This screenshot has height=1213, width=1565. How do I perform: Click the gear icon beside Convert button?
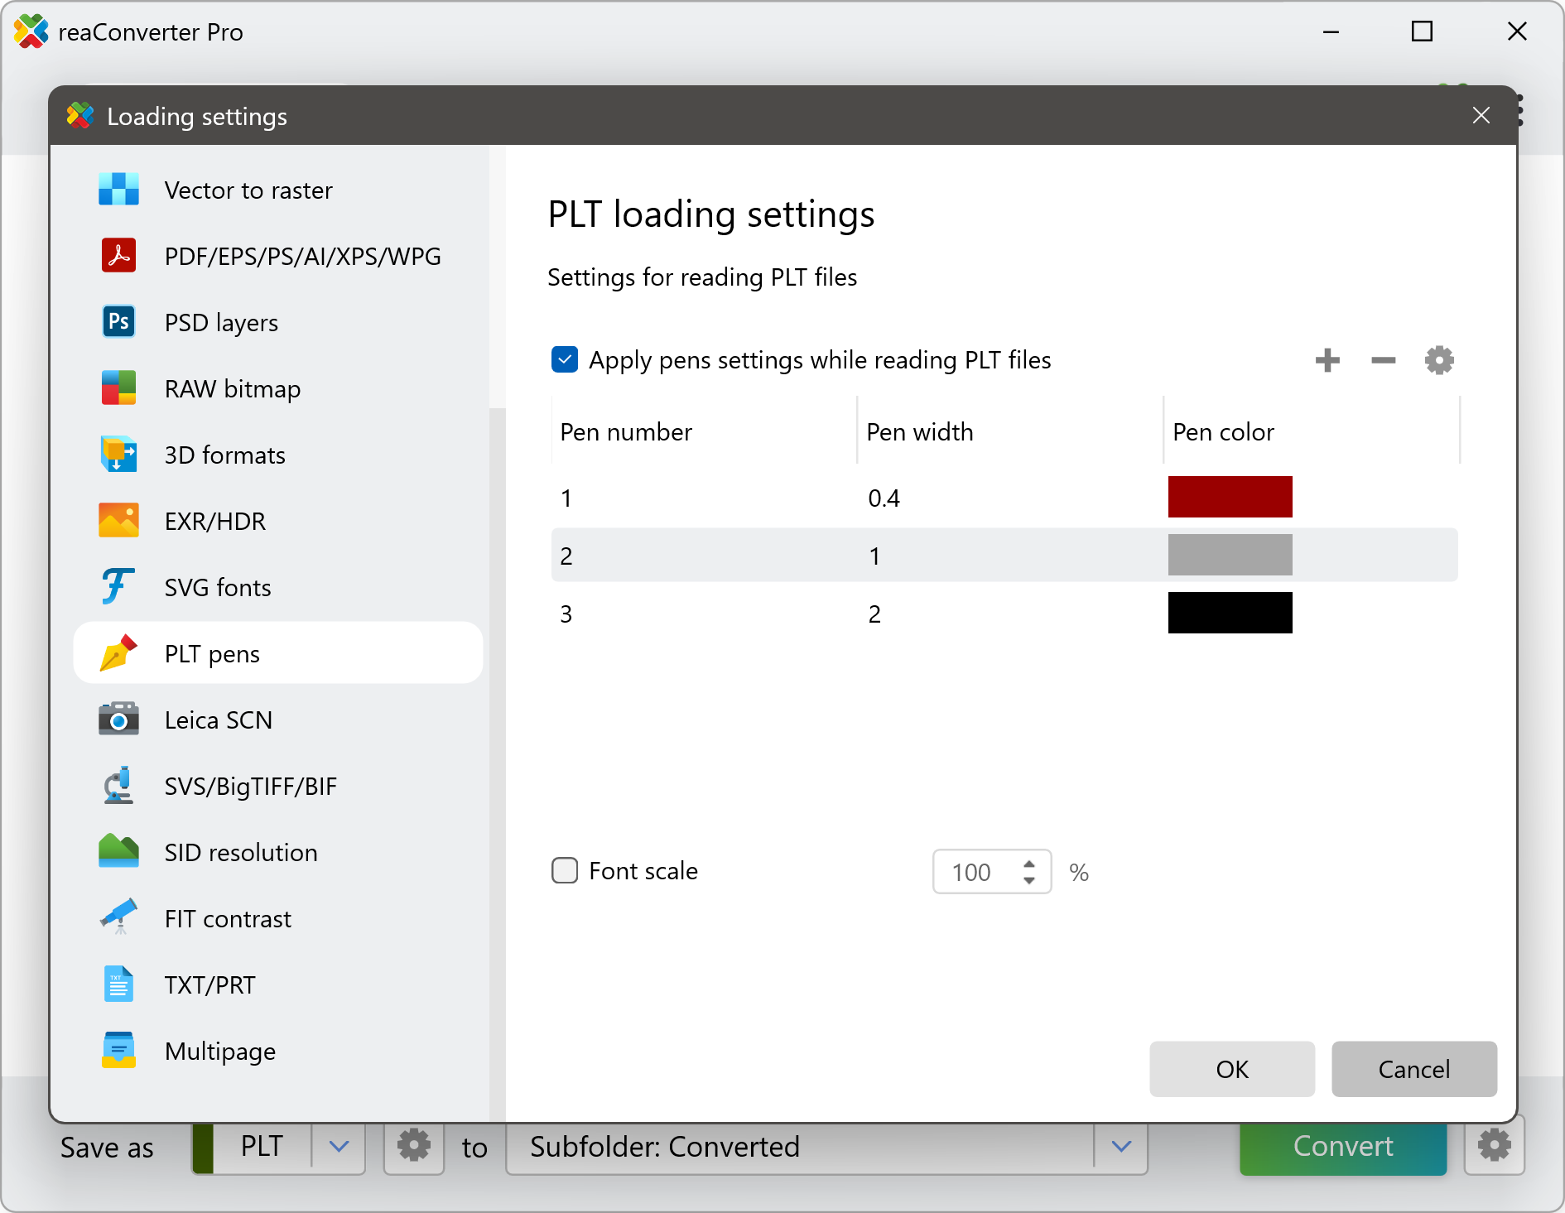[1494, 1147]
